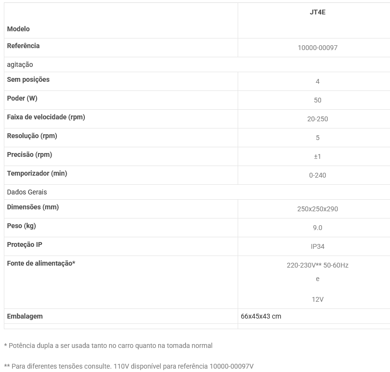Viewport: 390px width, 372px height.
Task: Click the Modelo row label
Action: pyautogui.click(x=18, y=29)
